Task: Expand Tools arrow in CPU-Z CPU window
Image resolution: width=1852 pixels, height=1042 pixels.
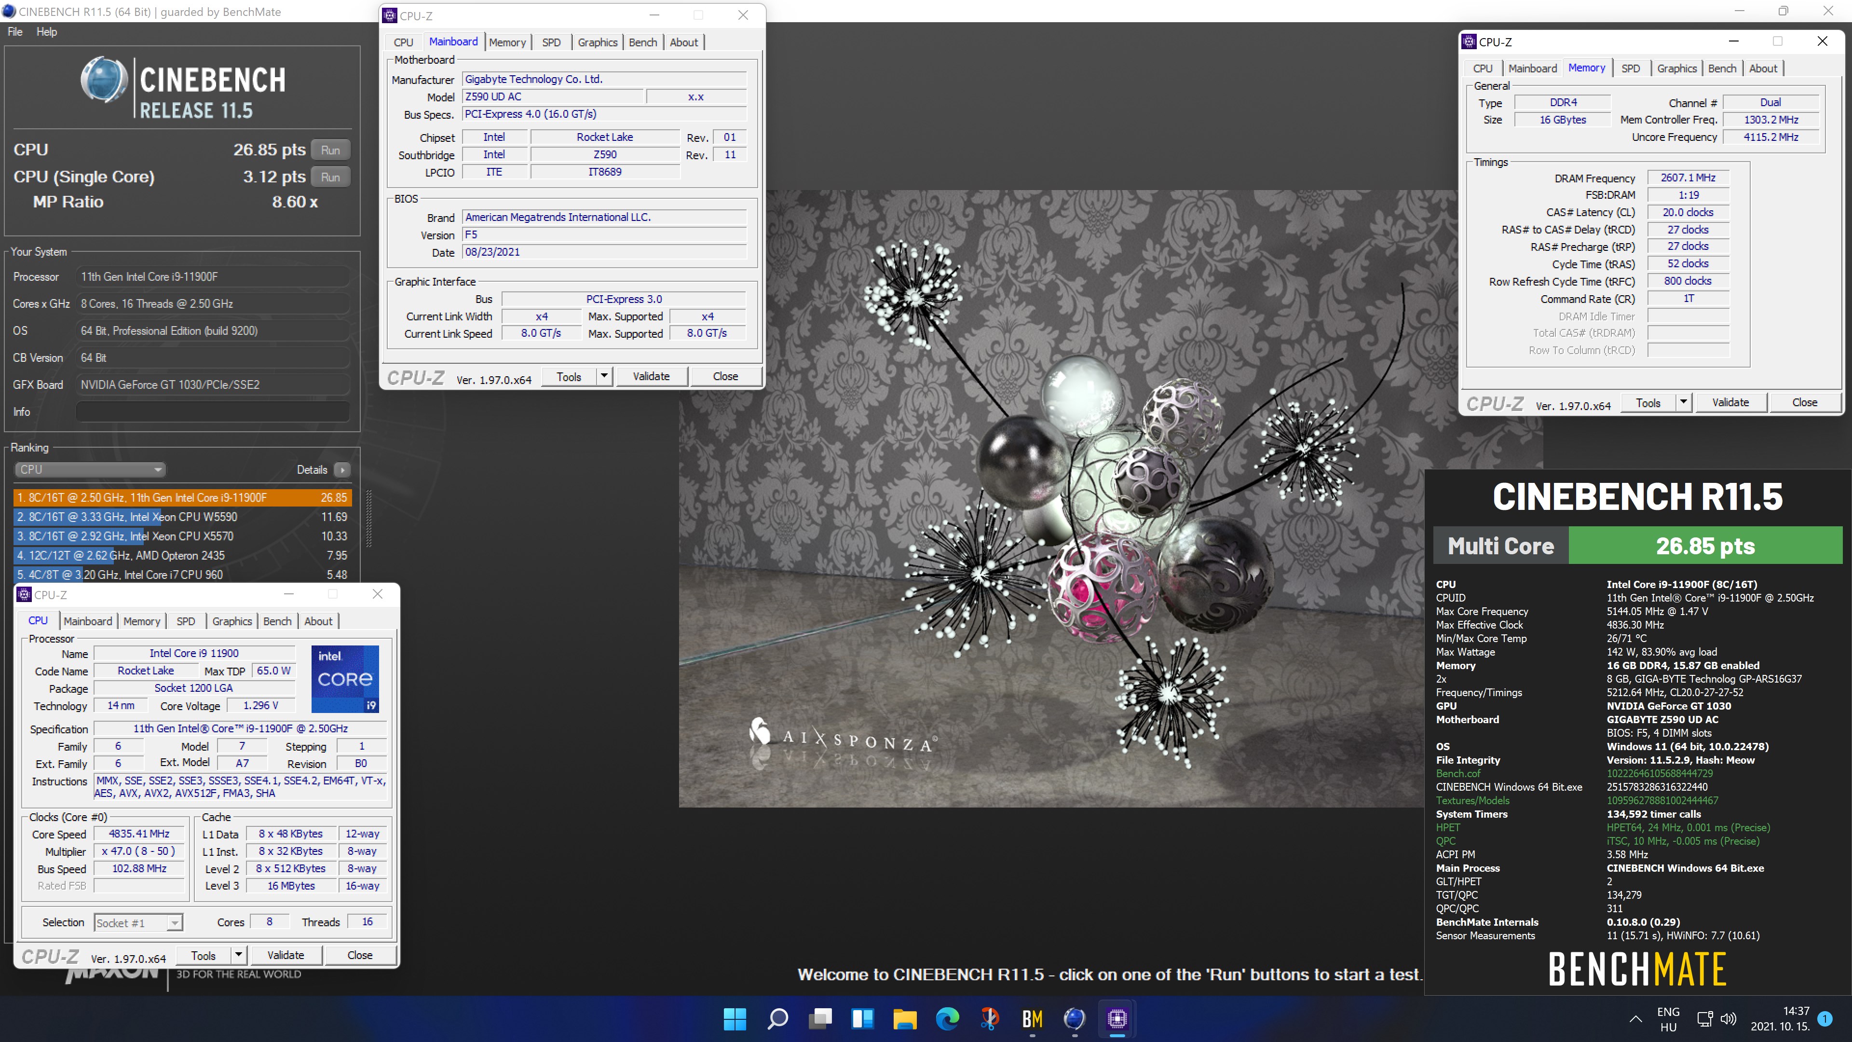Action: (x=239, y=955)
